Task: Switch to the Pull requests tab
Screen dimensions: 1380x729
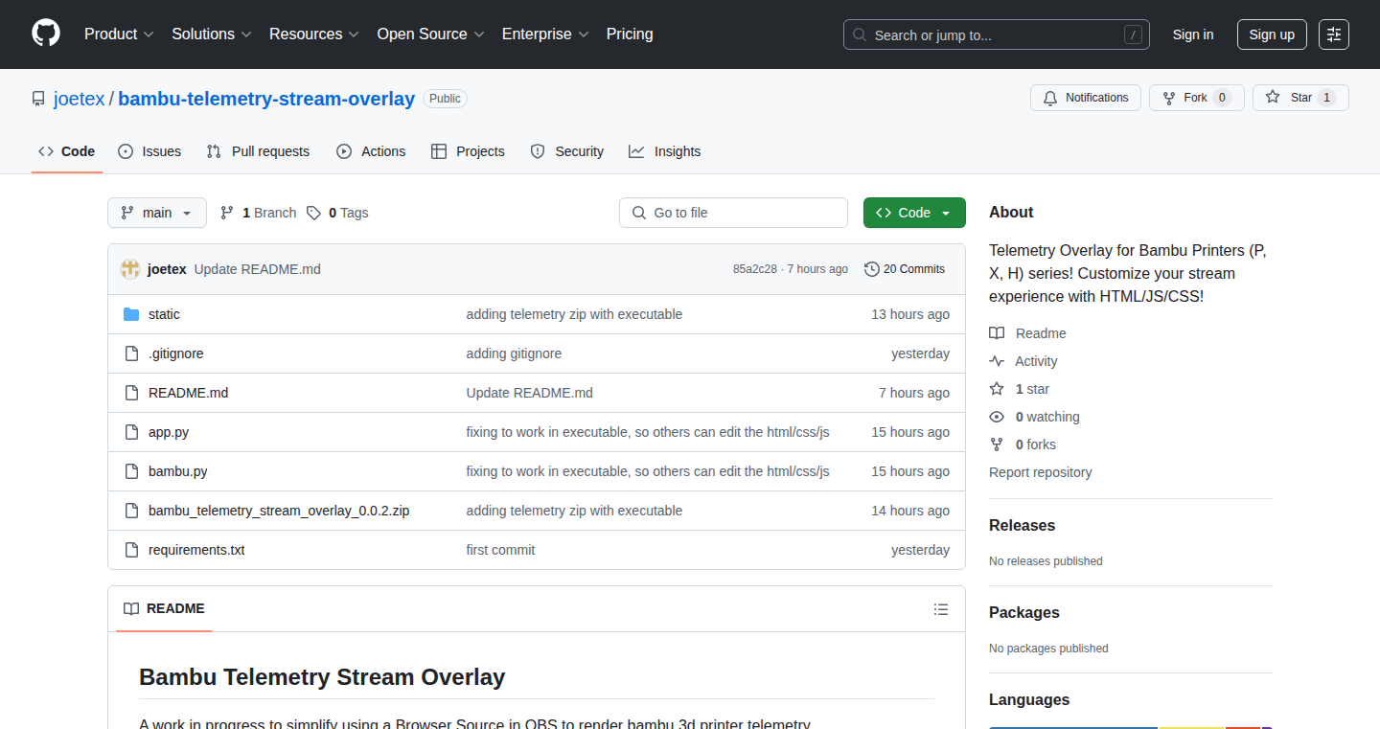Action: coord(258,151)
